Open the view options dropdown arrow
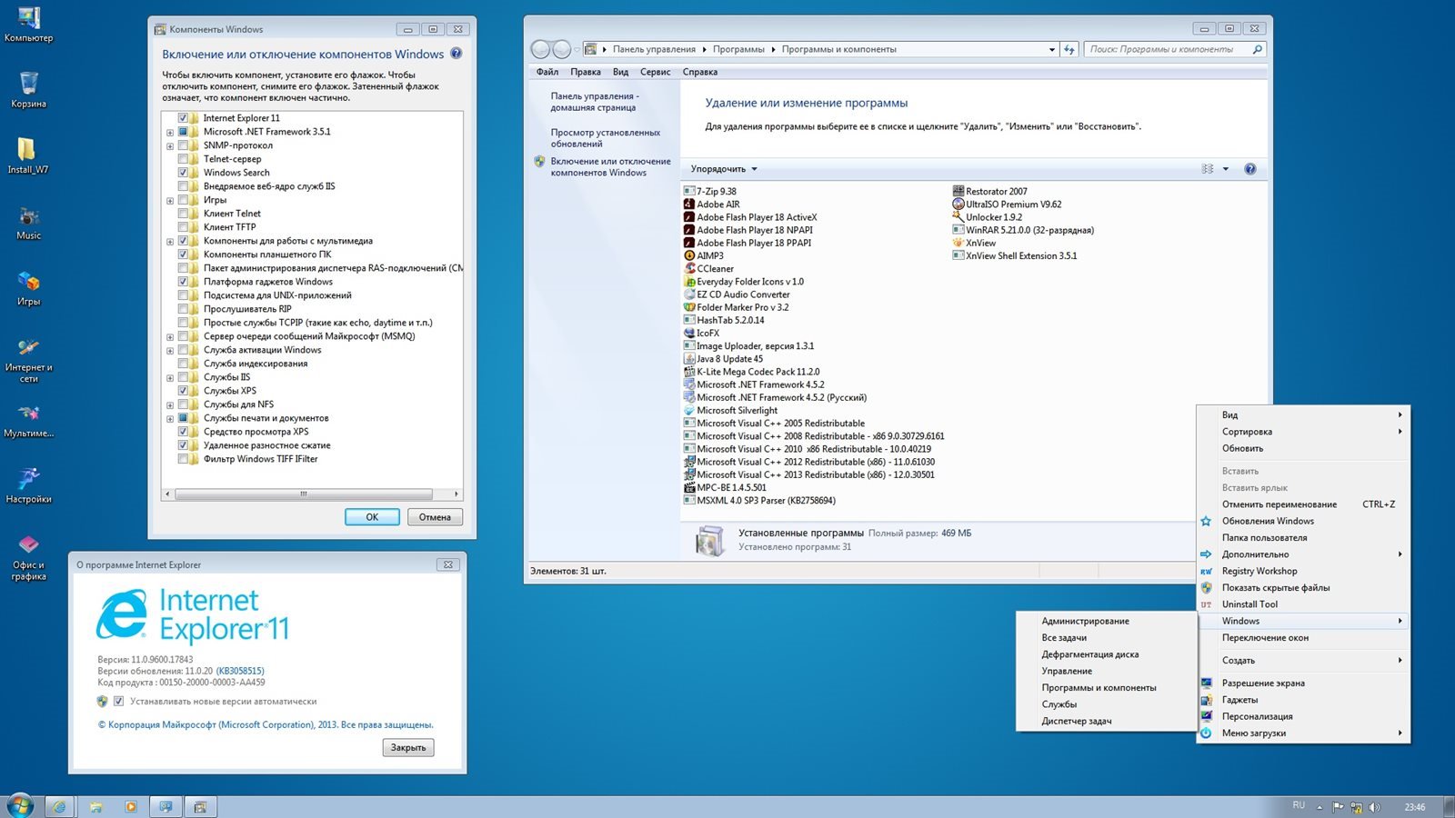The height and width of the screenshot is (818, 1455). [x=1226, y=169]
